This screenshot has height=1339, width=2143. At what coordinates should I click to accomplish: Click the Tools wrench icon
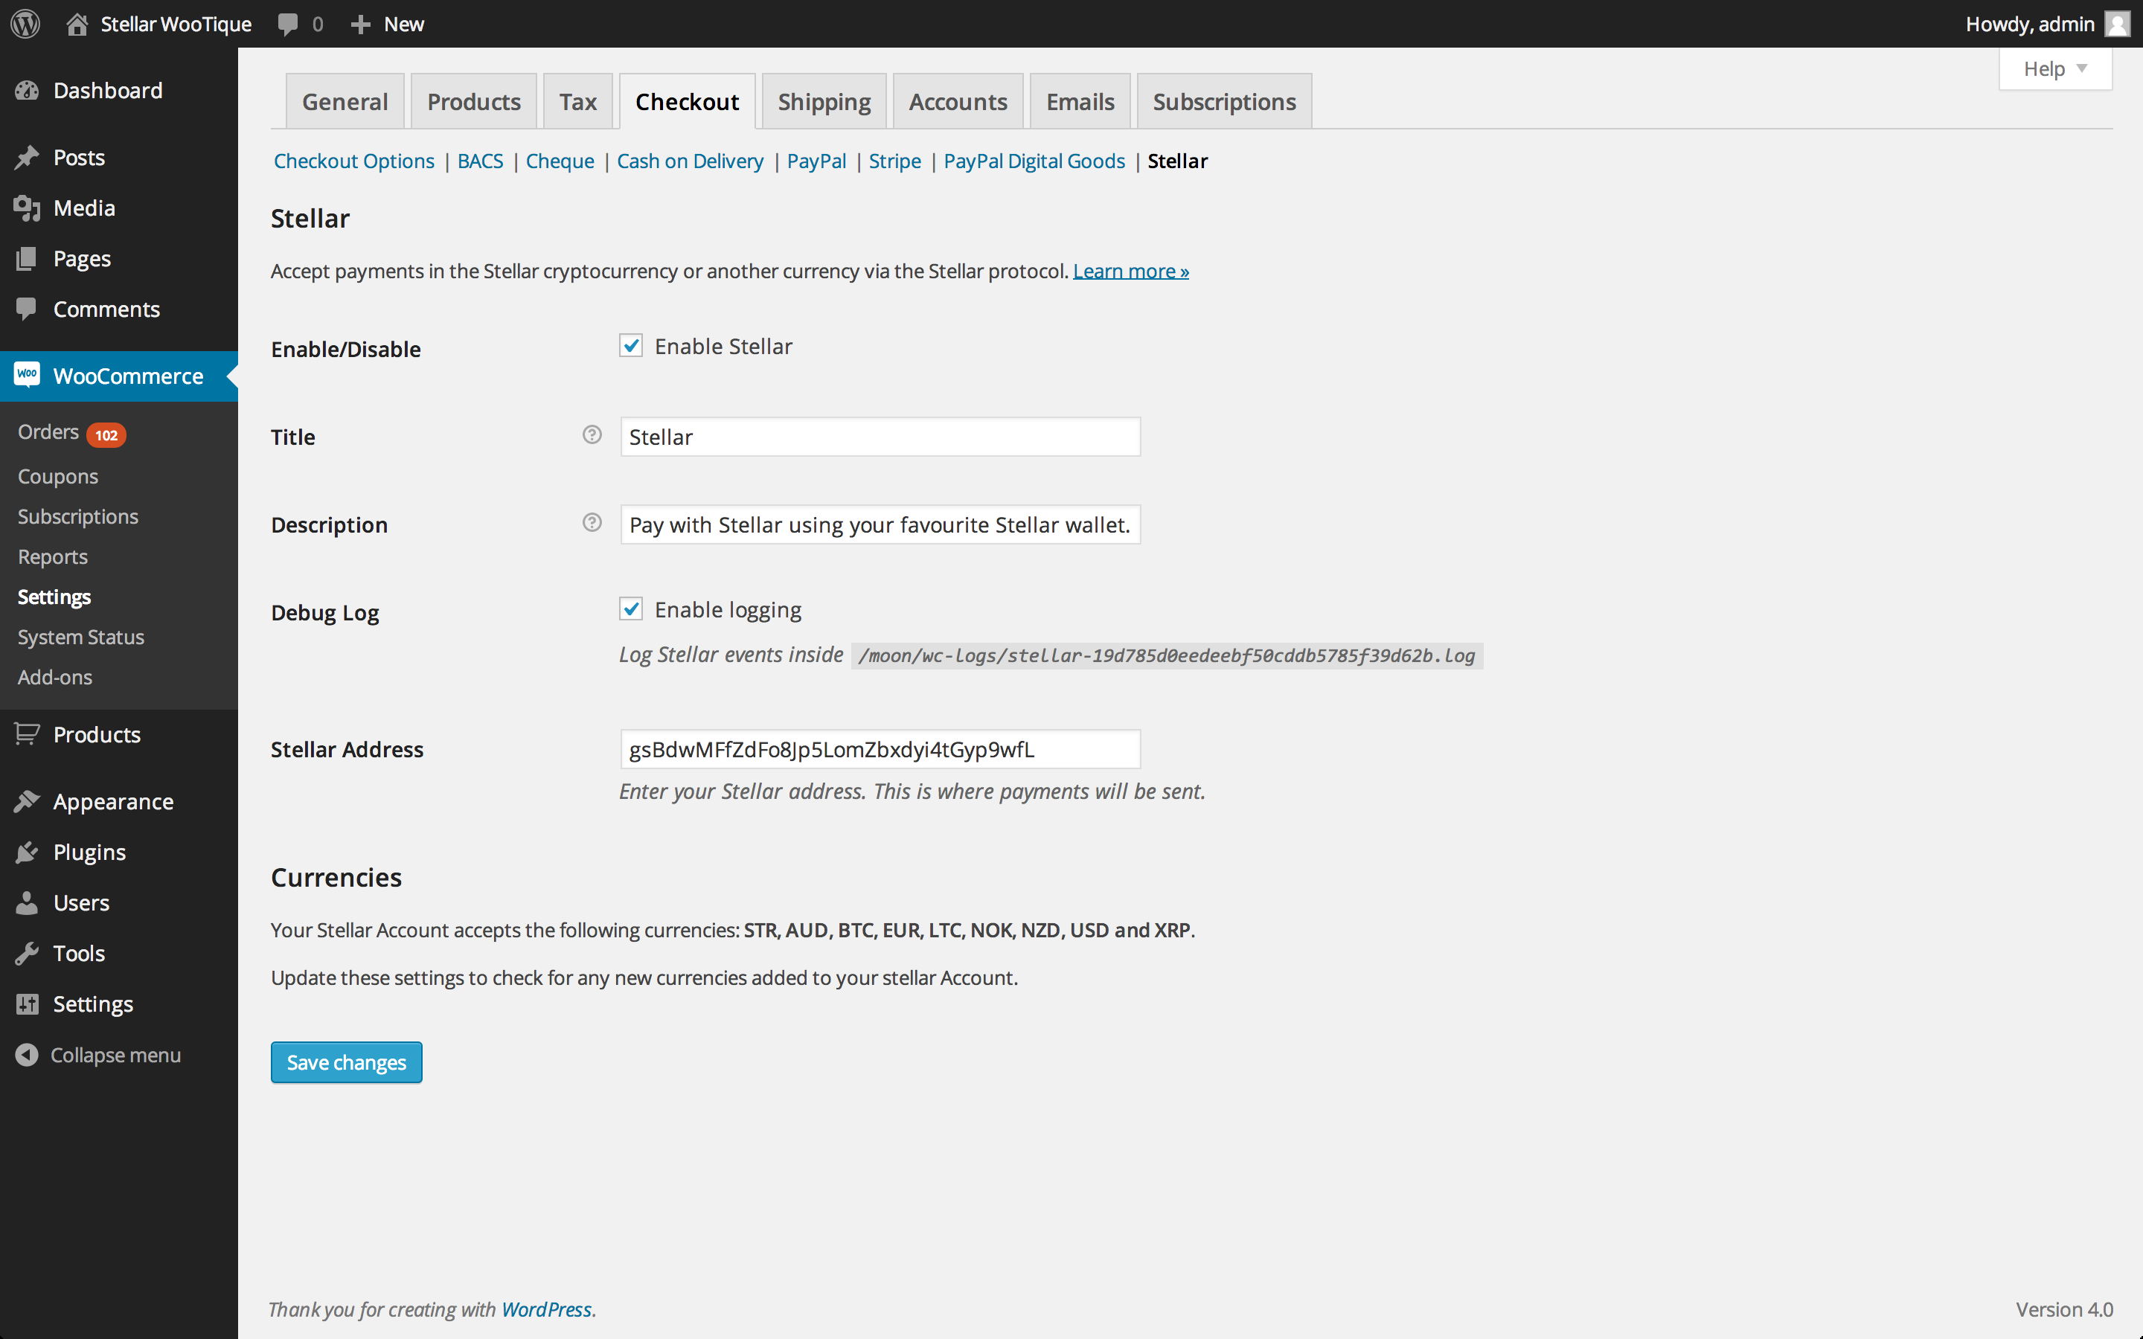[x=27, y=953]
